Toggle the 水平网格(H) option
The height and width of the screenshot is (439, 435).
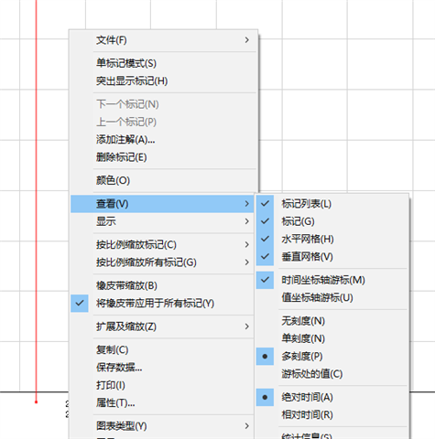332,239
